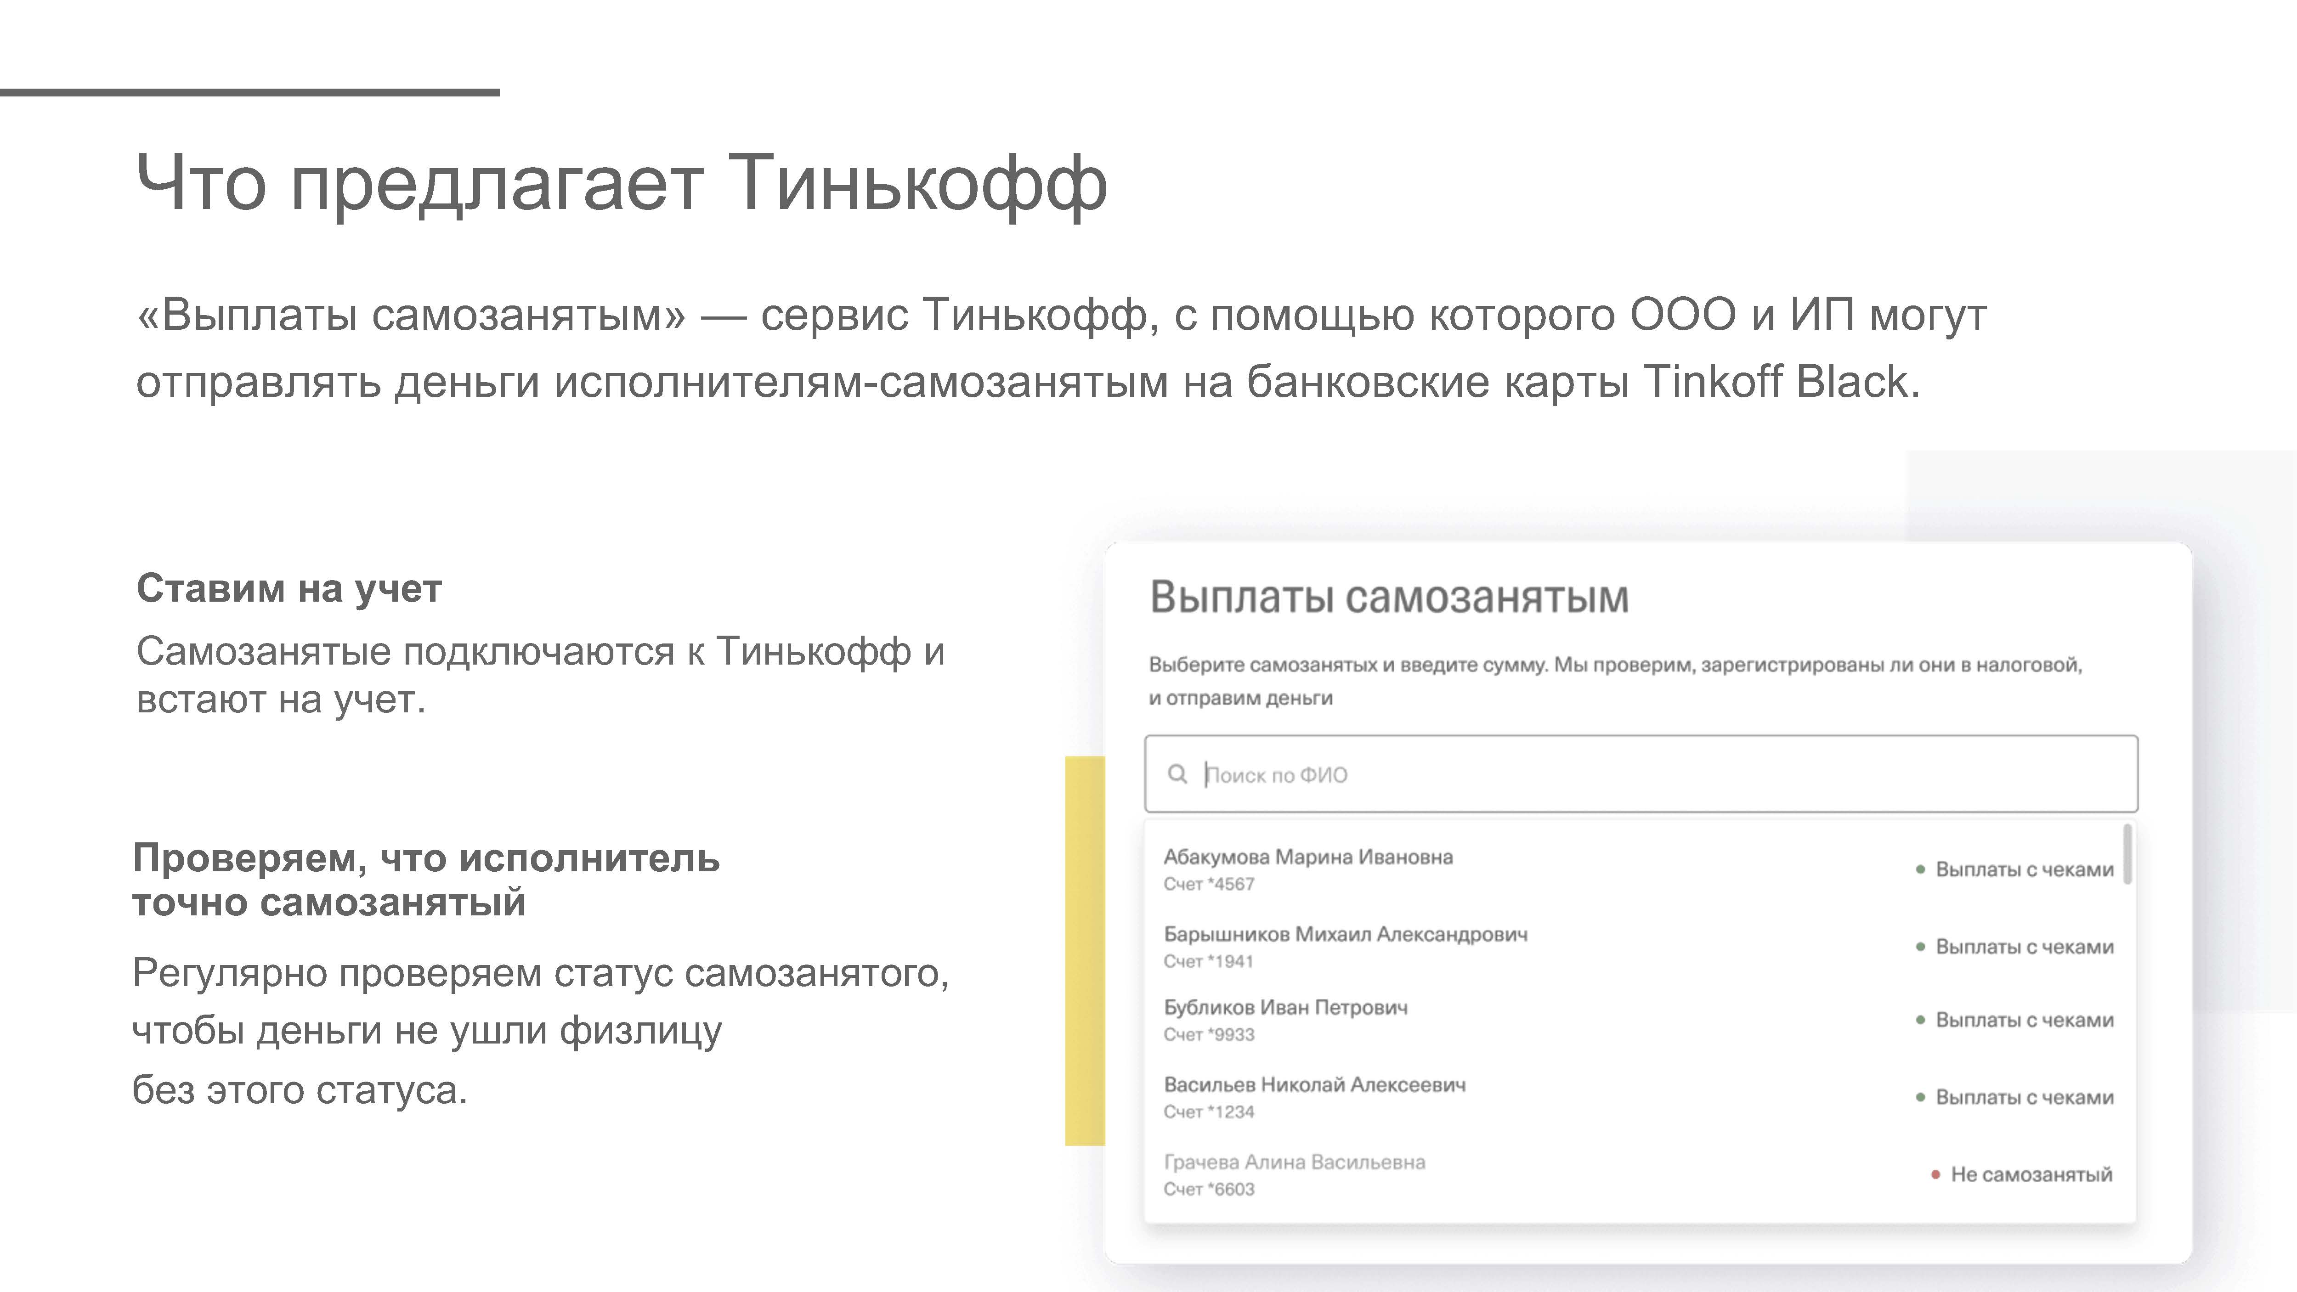Image resolution: width=2297 pixels, height=1292 pixels.
Task: Click the 'Ставим на учет' heading
Action: coord(289,589)
